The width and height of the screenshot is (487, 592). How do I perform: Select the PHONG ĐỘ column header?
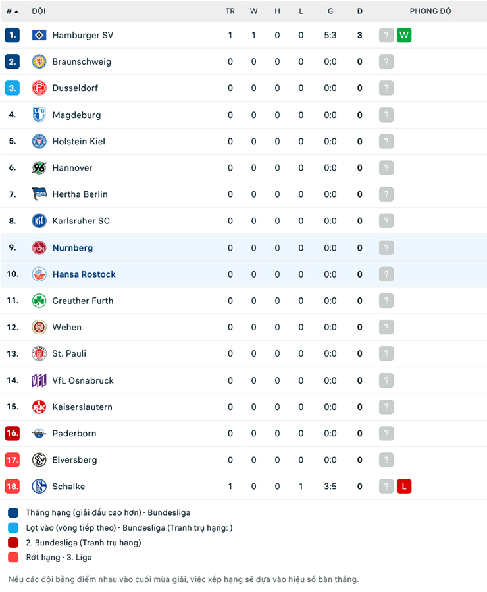pos(430,11)
